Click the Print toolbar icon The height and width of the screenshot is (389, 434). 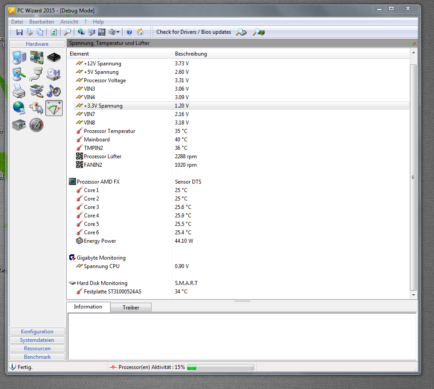tap(30, 32)
